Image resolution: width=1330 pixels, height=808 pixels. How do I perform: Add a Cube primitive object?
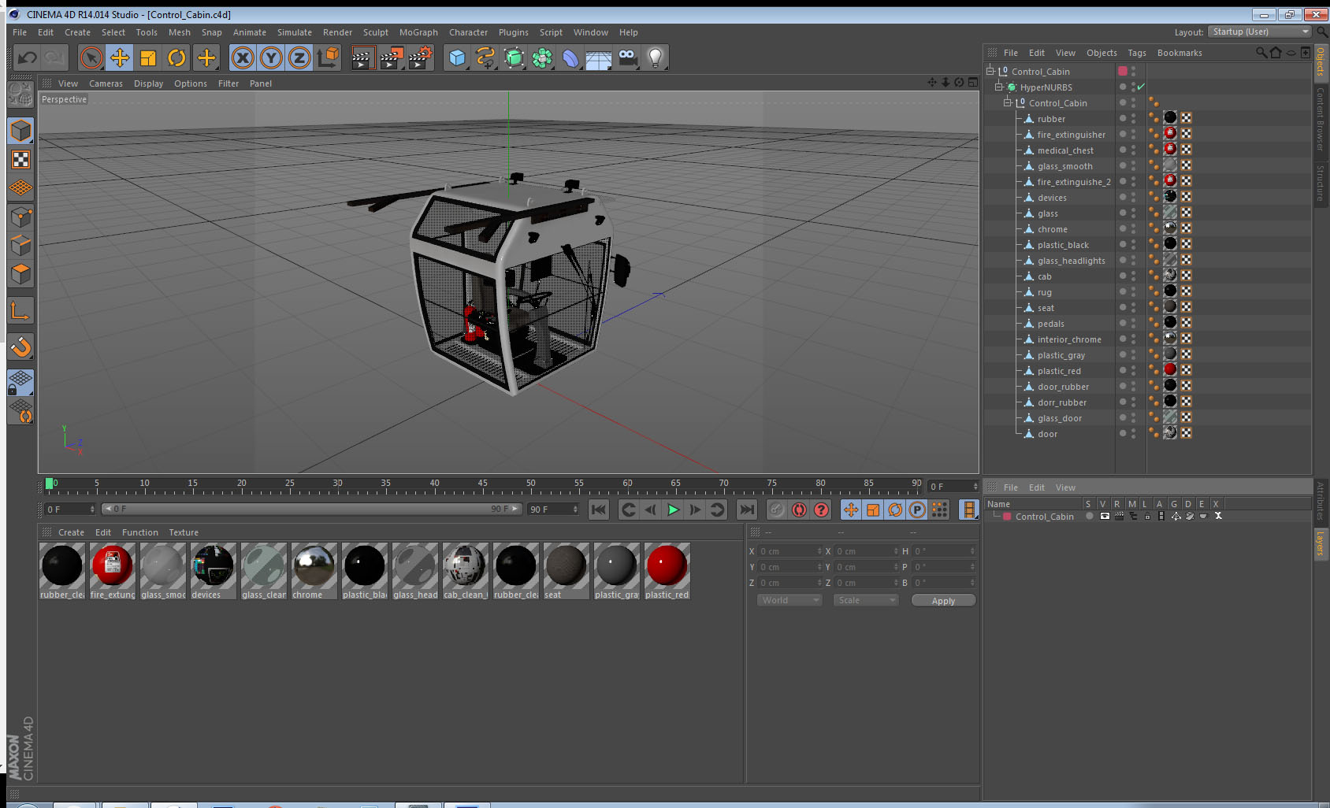pos(457,57)
